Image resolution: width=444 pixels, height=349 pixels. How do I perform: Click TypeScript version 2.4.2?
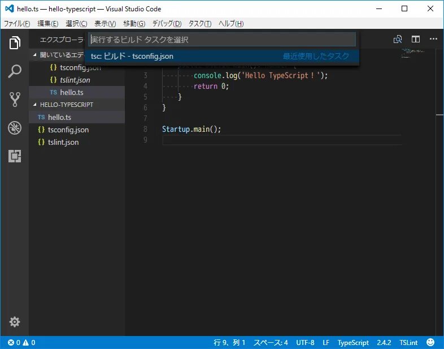coord(384,342)
